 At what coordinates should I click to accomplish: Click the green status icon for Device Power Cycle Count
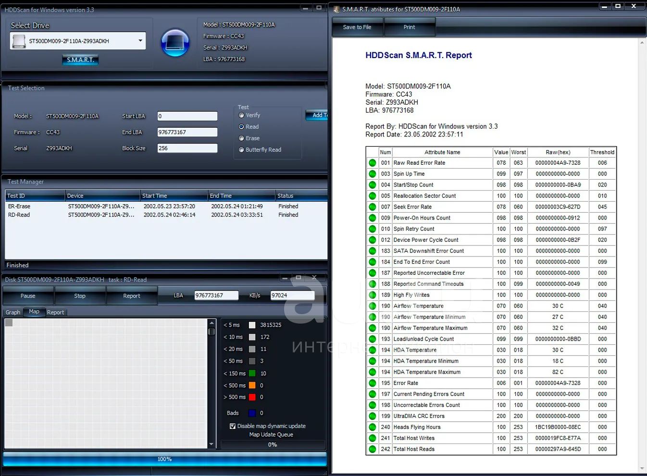[373, 240]
